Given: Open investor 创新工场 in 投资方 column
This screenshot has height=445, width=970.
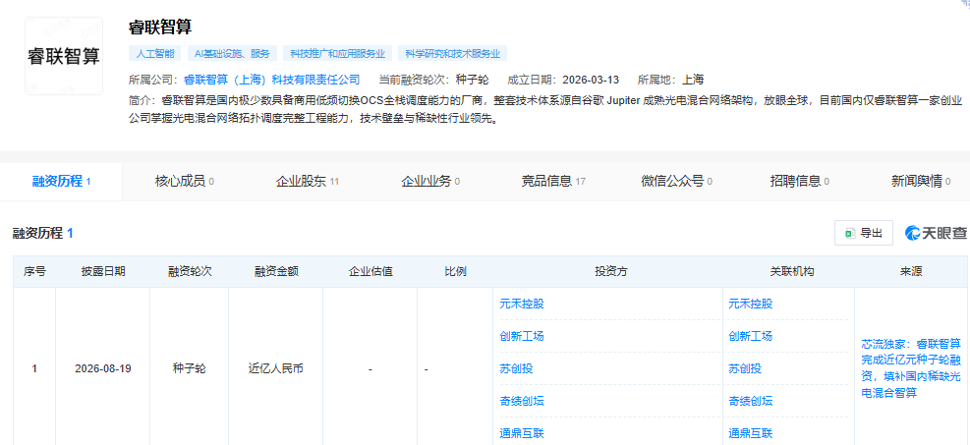Looking at the screenshot, I should click(x=522, y=336).
